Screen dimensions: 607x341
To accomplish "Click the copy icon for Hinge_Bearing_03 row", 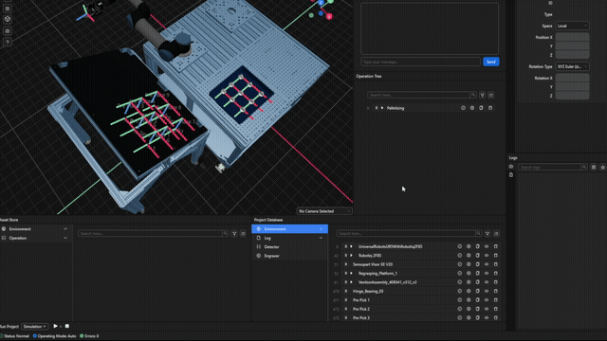I will (478, 291).
